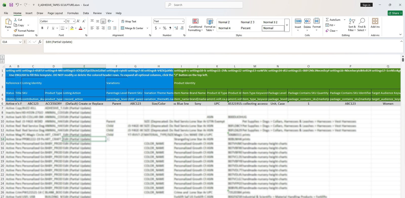The image size is (405, 198).
Task: Toggle italic formatting
Action: (x=48, y=28)
